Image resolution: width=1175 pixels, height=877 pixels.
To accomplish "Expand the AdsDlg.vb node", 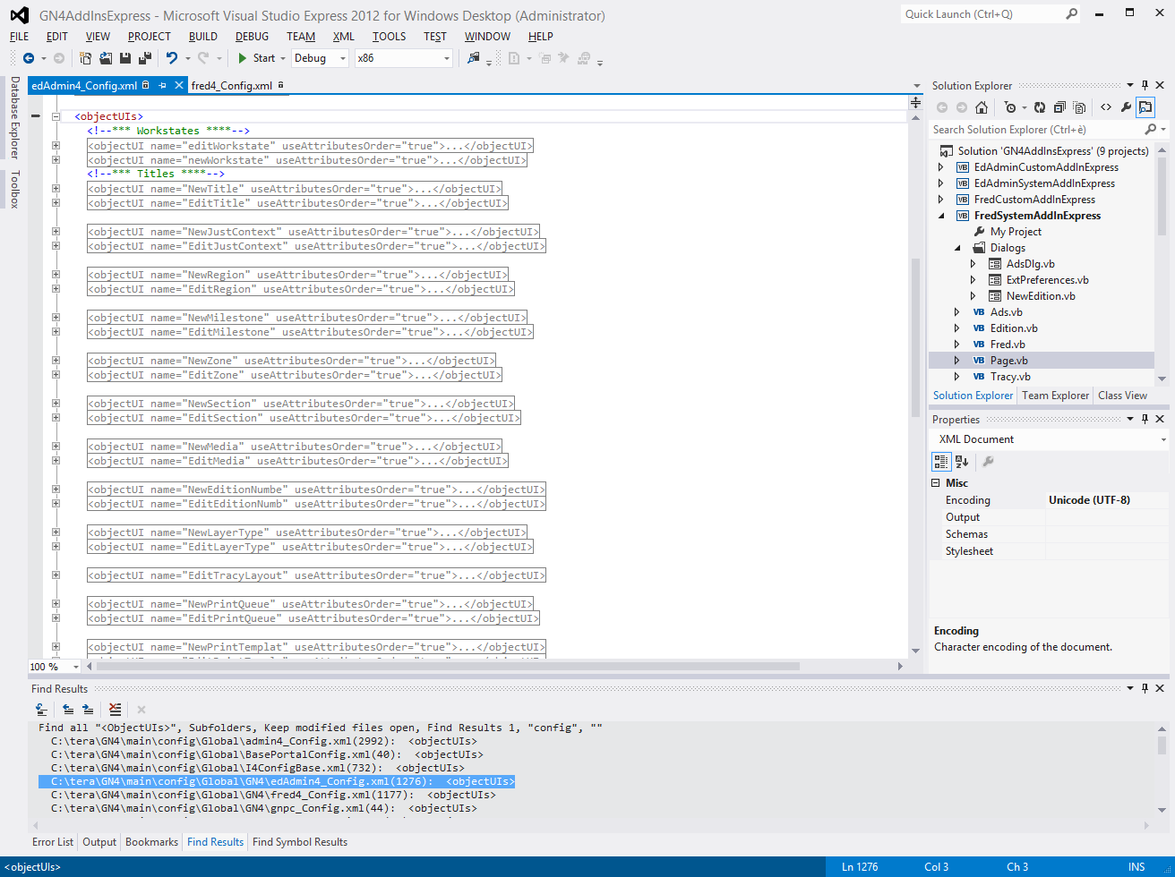I will click(x=973, y=264).
